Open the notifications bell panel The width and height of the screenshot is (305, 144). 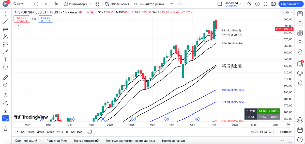click(x=300, y=83)
